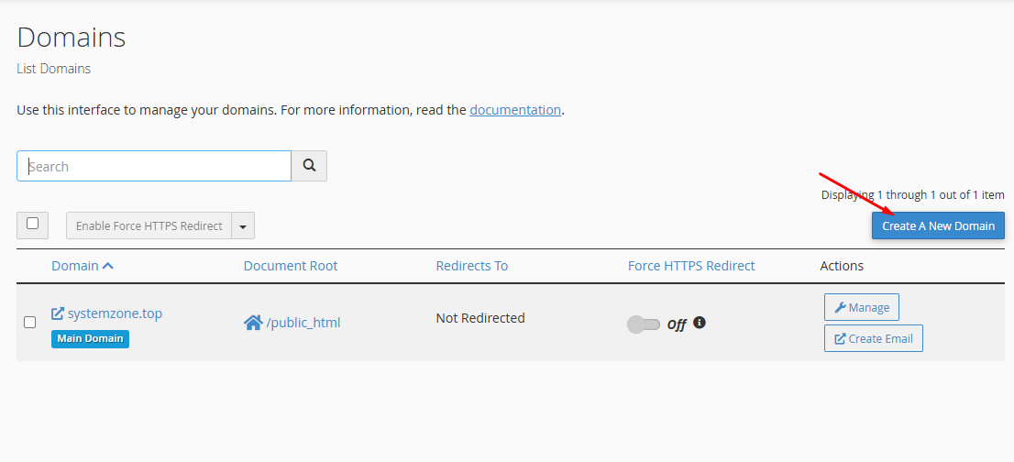Toggle the select-all domains checkbox

point(32,224)
